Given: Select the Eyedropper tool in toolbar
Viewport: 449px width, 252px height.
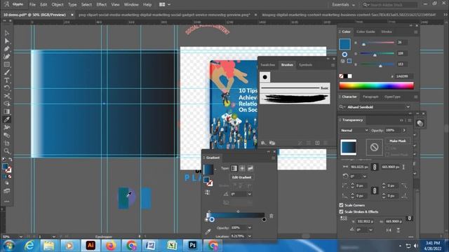Looking at the screenshot, I should coord(6,120).
